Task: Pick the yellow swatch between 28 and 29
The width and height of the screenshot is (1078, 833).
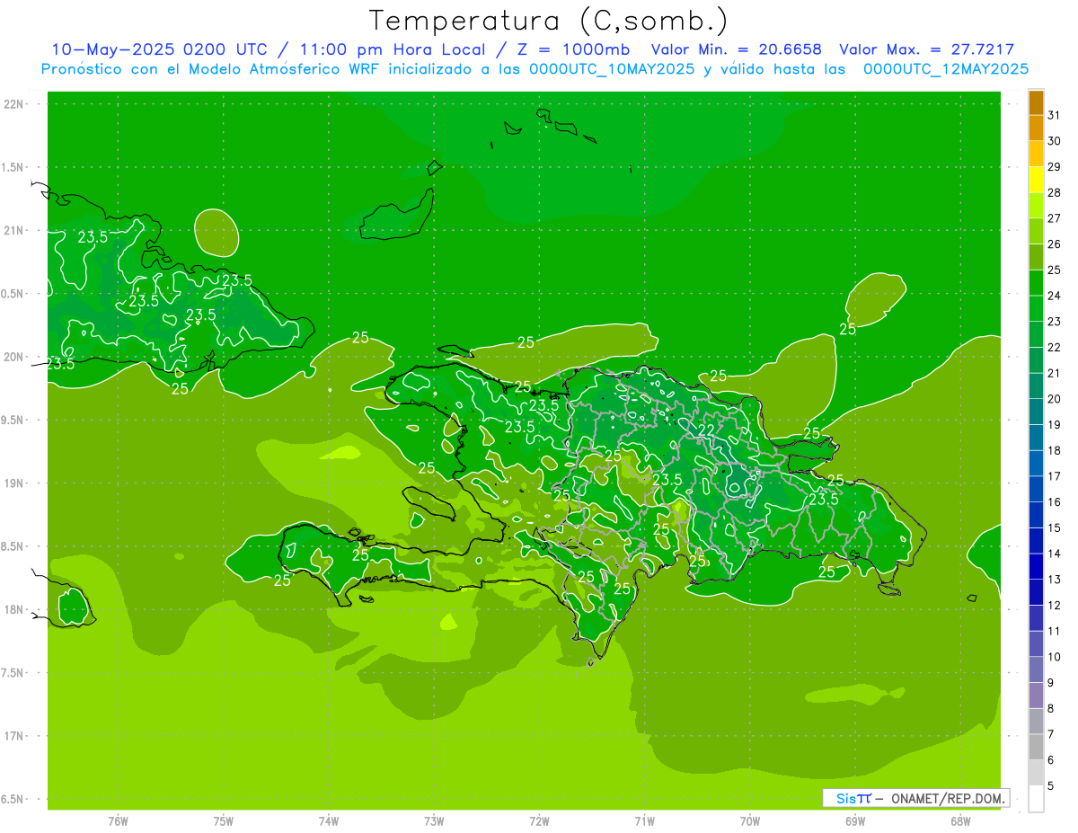Action: pyautogui.click(x=1036, y=180)
